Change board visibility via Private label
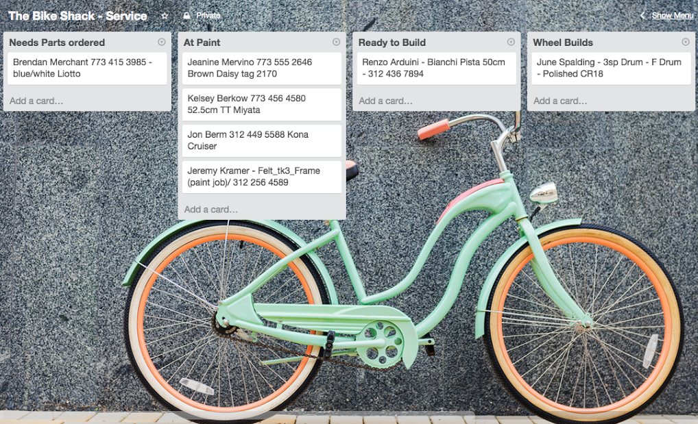Image resolution: width=698 pixels, height=424 pixels. [208, 16]
